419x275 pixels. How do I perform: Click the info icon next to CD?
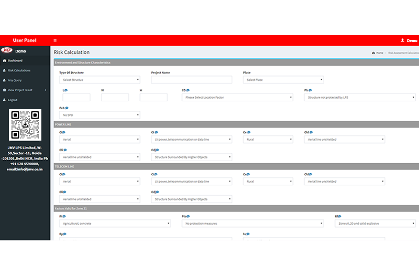point(188,90)
